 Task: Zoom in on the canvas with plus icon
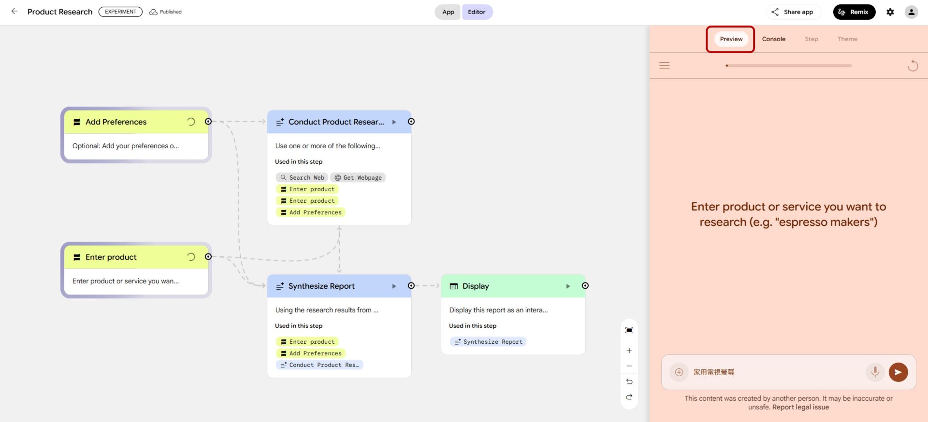tap(629, 351)
